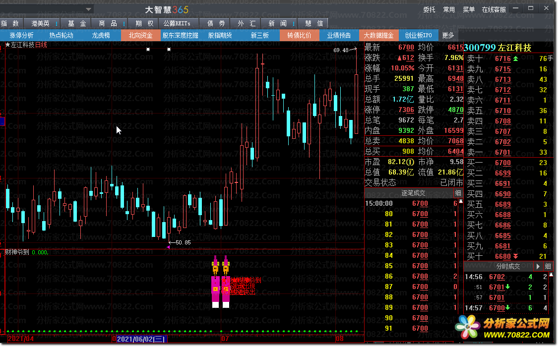Open the 委托 menu
Image resolution: width=559 pixels, height=347 pixels.
point(429,9)
